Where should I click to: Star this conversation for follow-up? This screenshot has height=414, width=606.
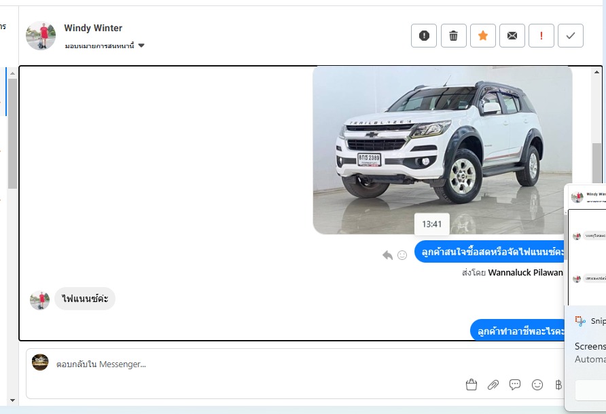pos(483,35)
